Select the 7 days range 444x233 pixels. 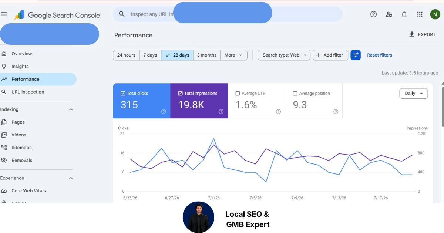150,55
